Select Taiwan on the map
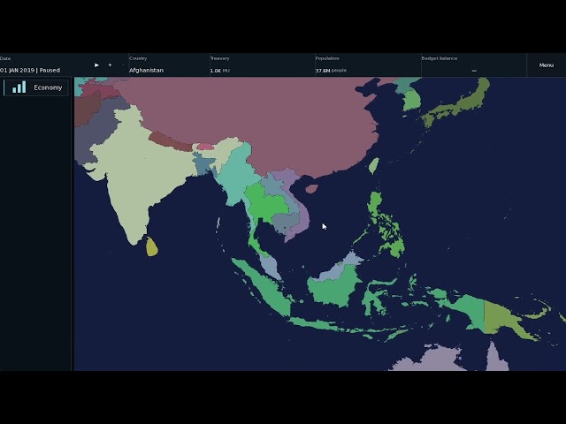This screenshot has width=566, height=424. coord(374,166)
